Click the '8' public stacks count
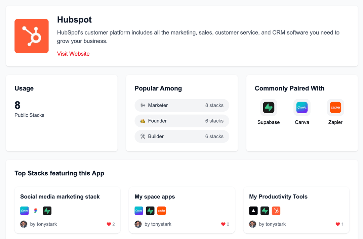The image size is (363, 239). coord(17,105)
